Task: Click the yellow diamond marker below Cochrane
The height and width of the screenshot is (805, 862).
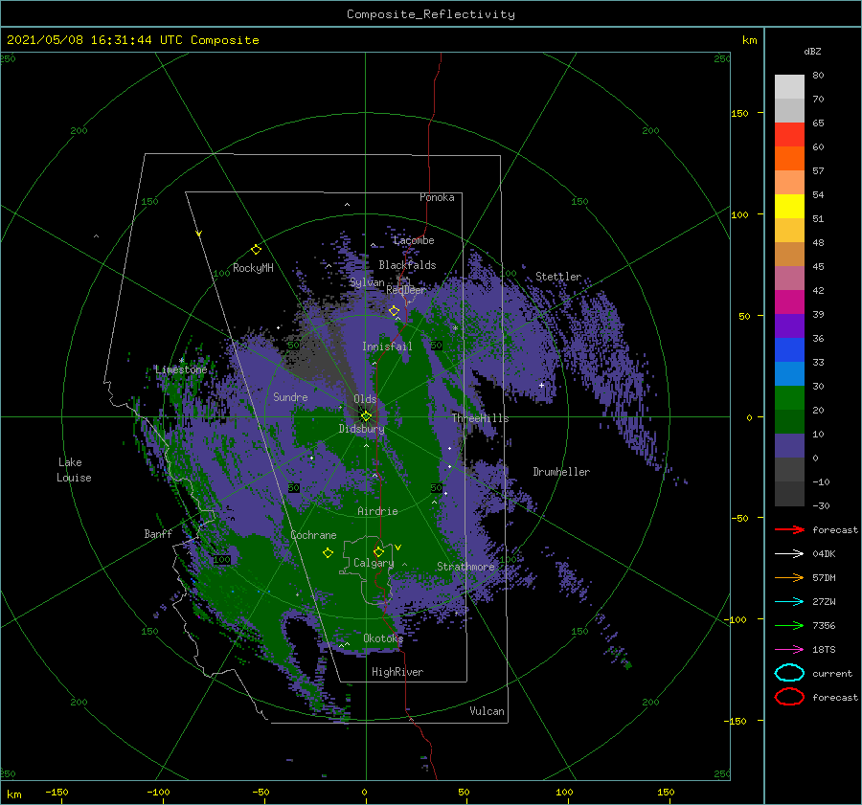Action: click(x=328, y=553)
